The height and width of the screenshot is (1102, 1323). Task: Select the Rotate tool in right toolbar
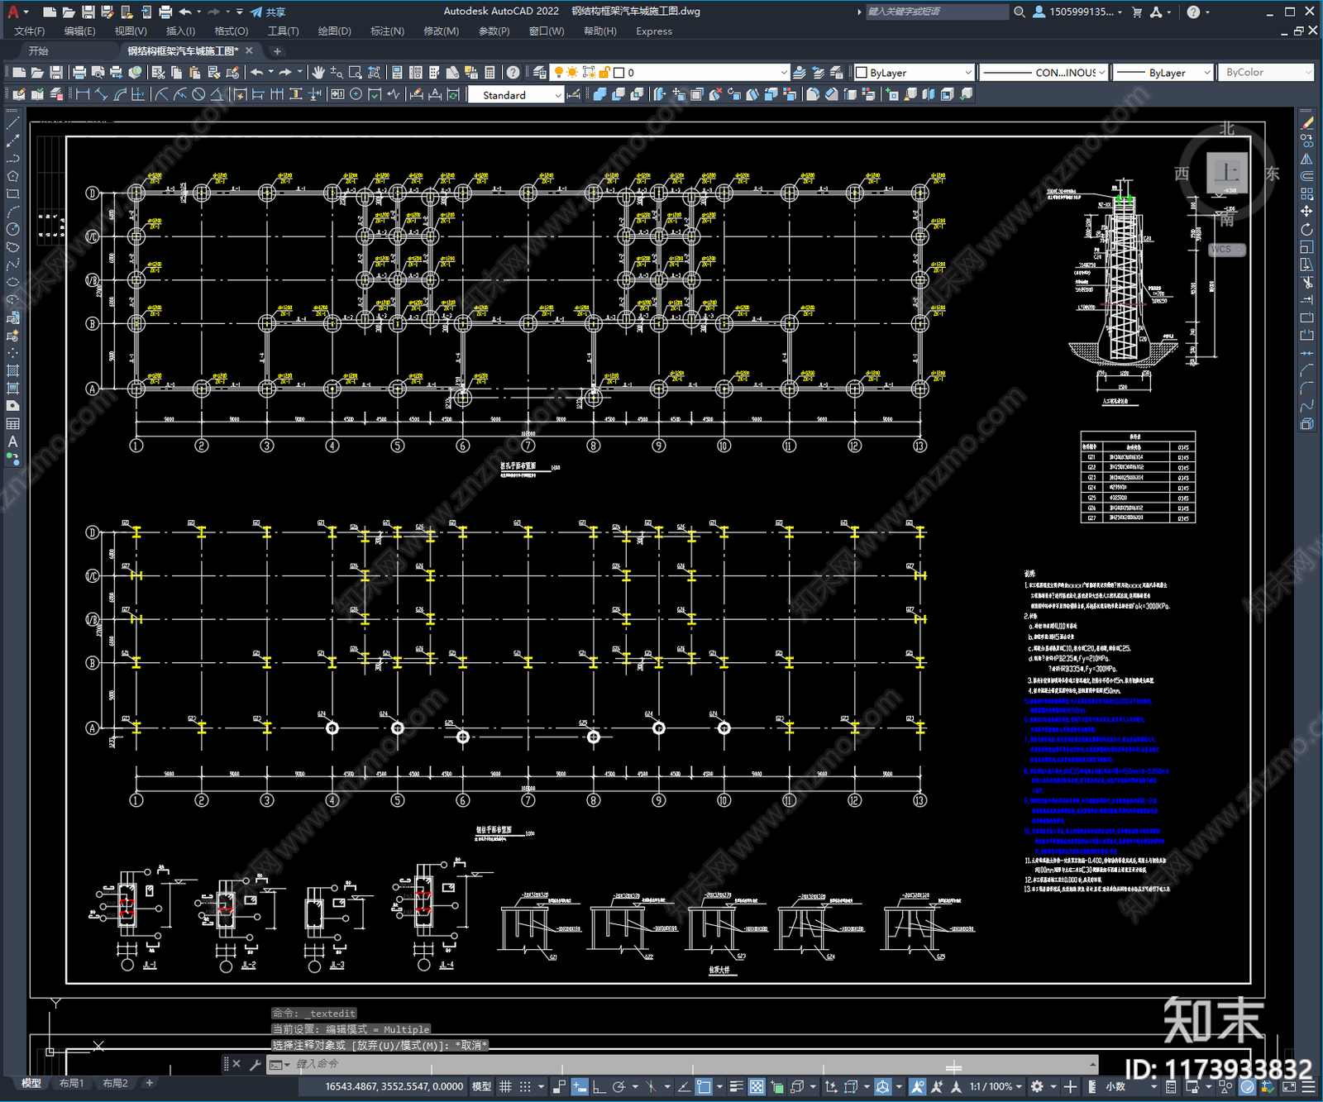1306,229
